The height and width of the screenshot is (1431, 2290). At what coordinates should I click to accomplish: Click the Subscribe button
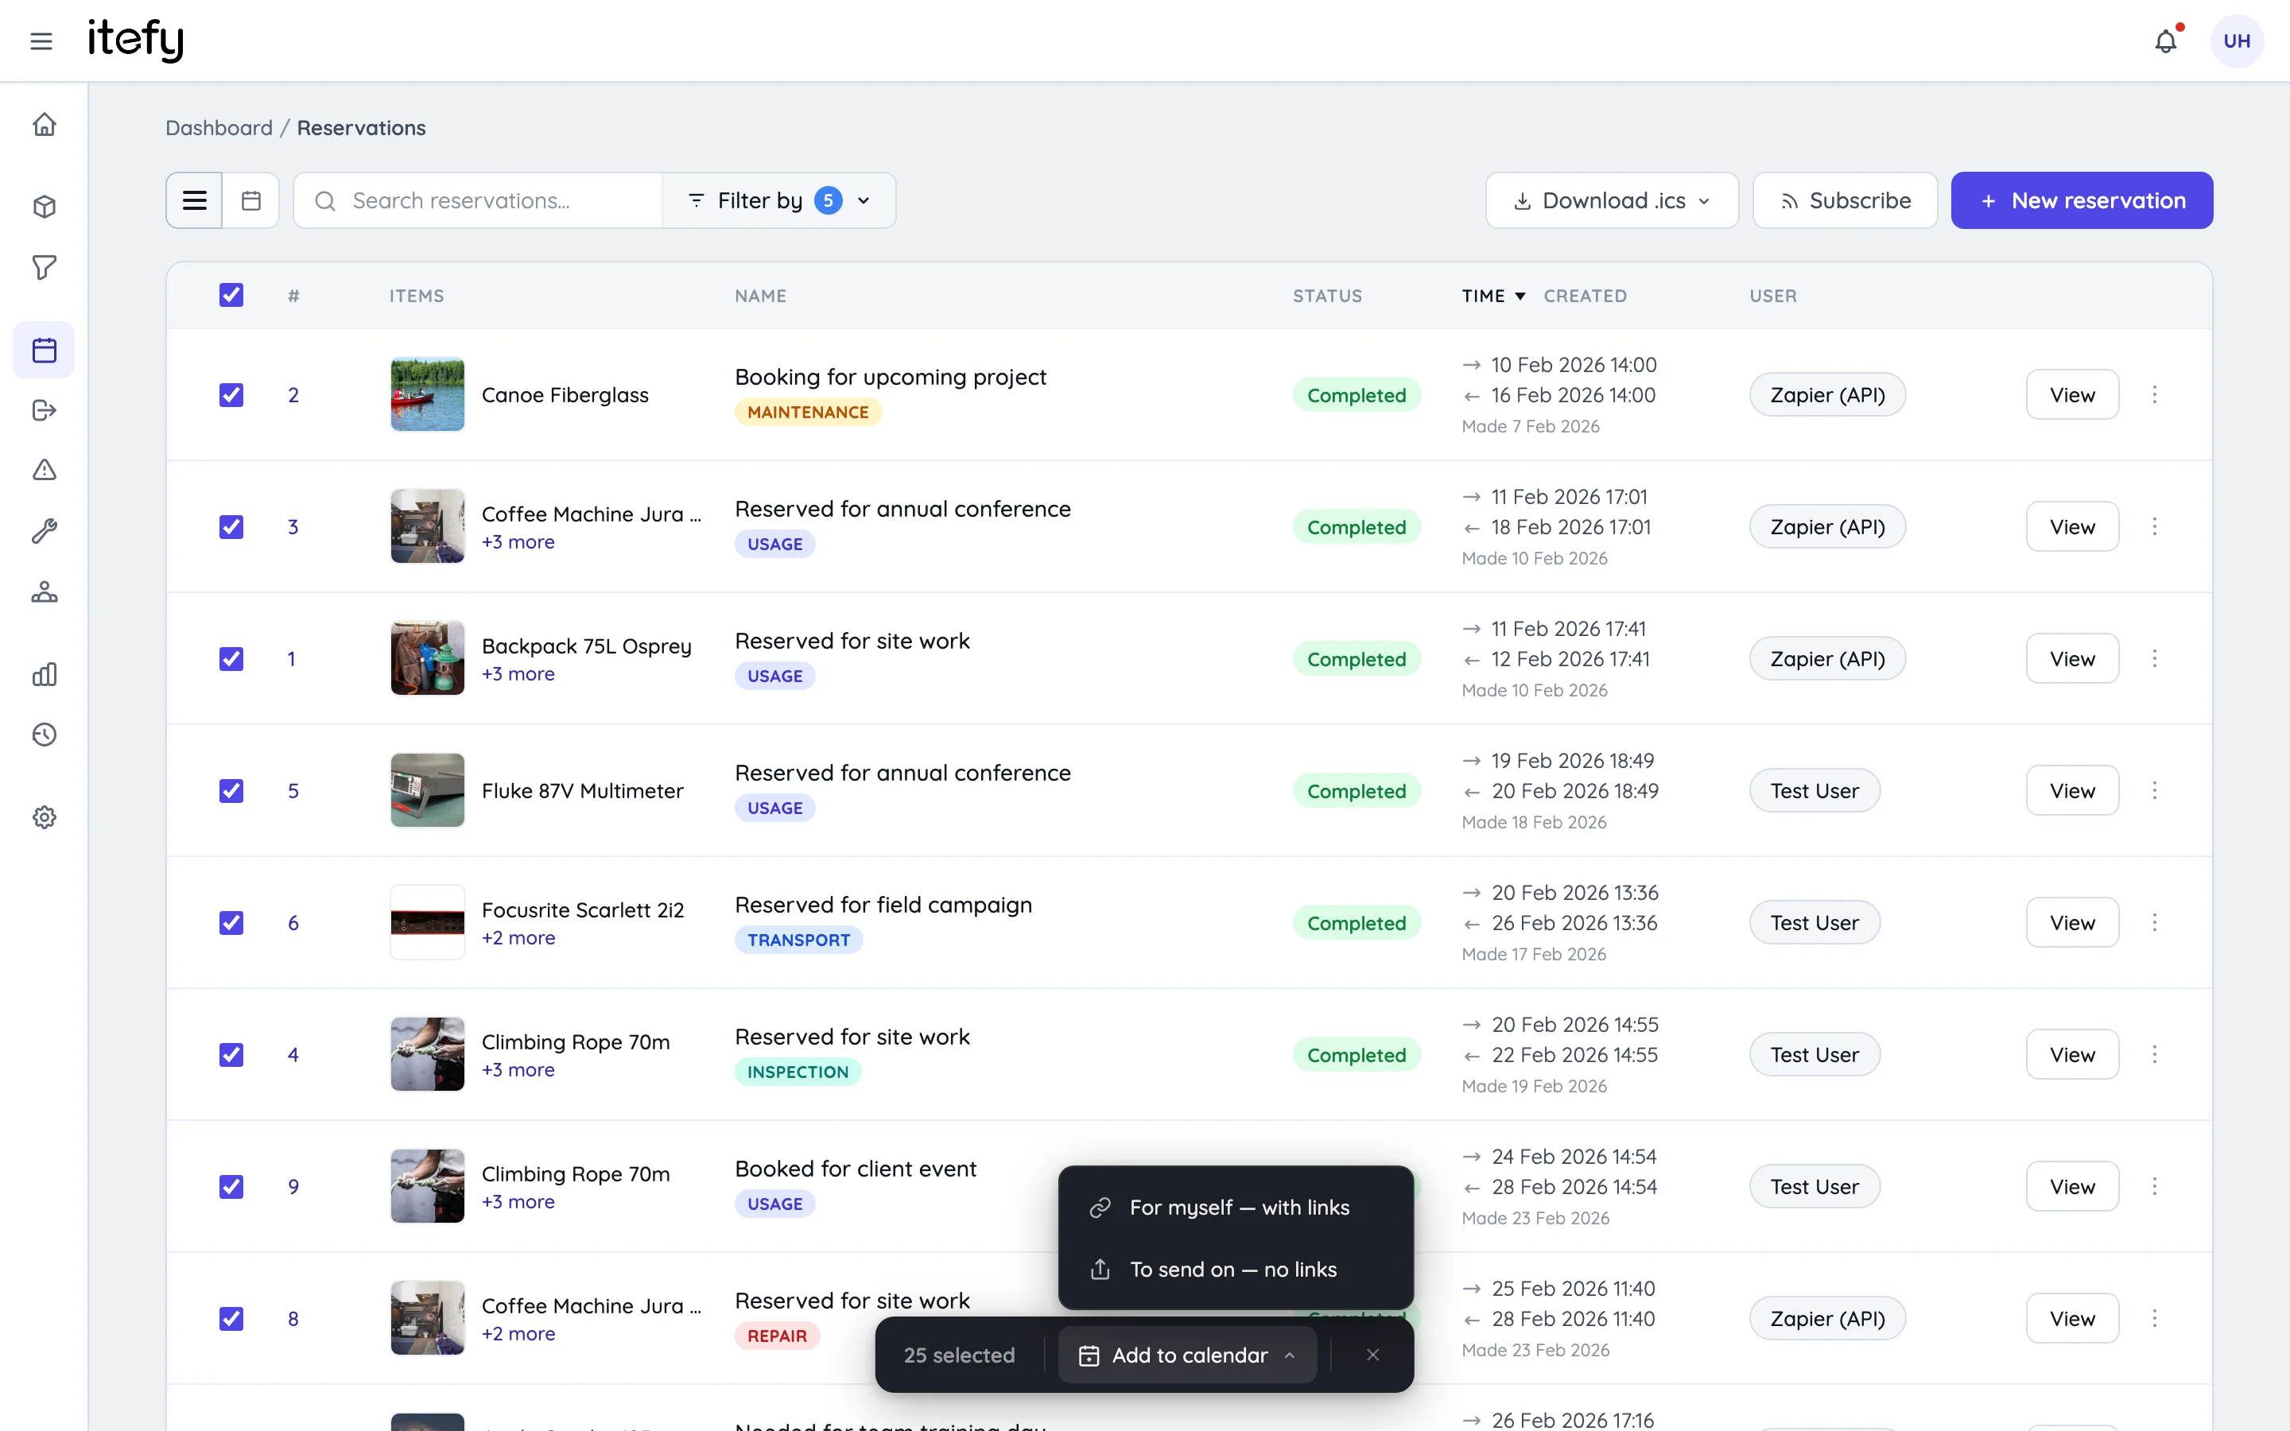(1844, 200)
